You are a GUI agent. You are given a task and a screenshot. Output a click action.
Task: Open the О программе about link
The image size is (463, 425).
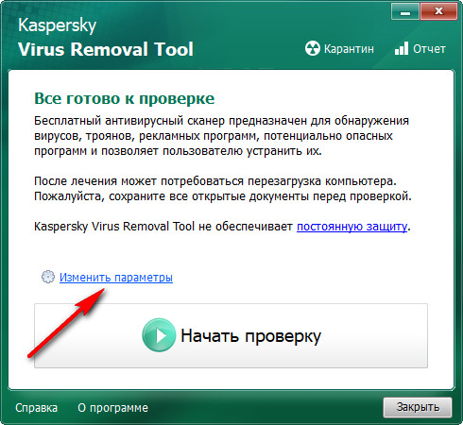coord(112,408)
